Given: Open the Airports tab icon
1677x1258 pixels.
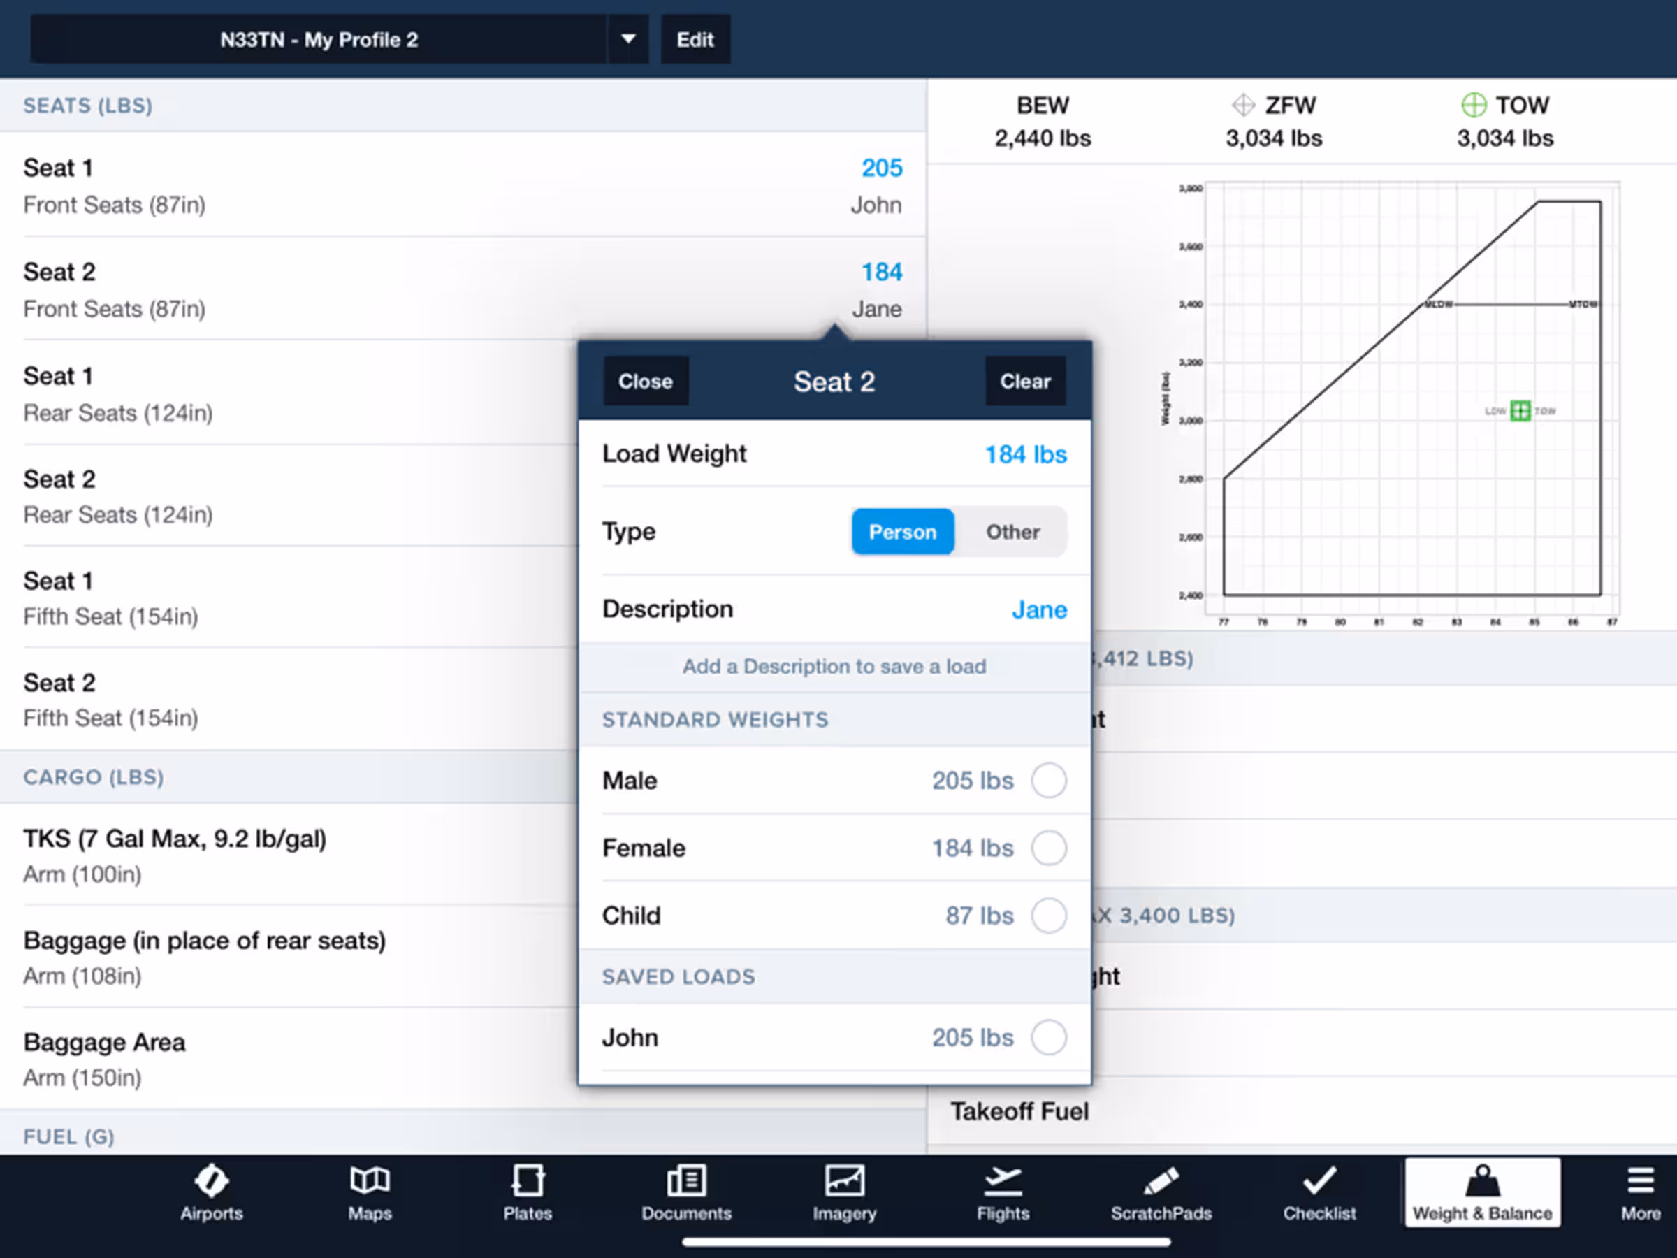Looking at the screenshot, I should pos(212,1180).
